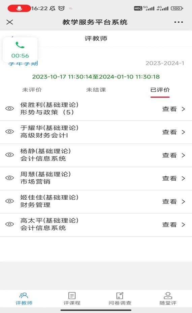Close the page with the X icon
The image size is (192, 313).
pos(9,22)
